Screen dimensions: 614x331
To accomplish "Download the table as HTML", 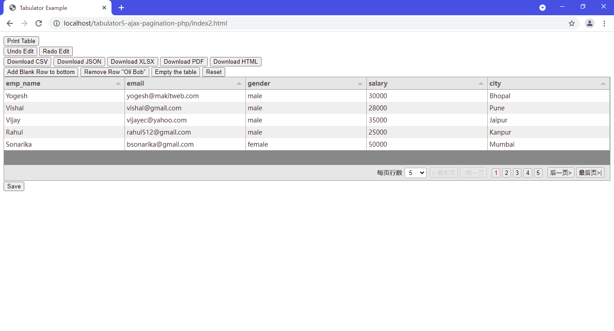I will pyautogui.click(x=236, y=61).
